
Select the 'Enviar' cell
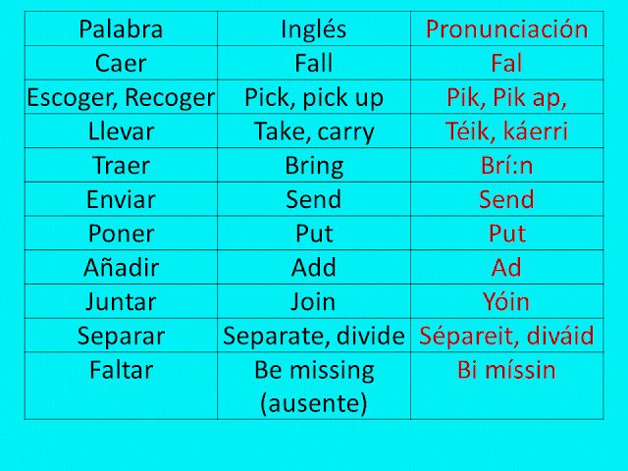(x=121, y=199)
